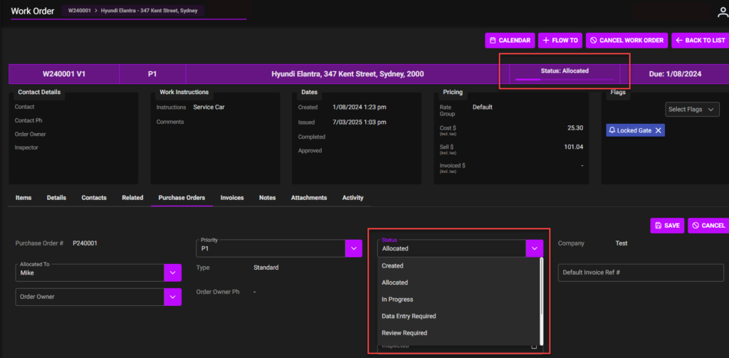Remove the Locked Gate flag with X
This screenshot has height=358, width=729.
pos(659,130)
